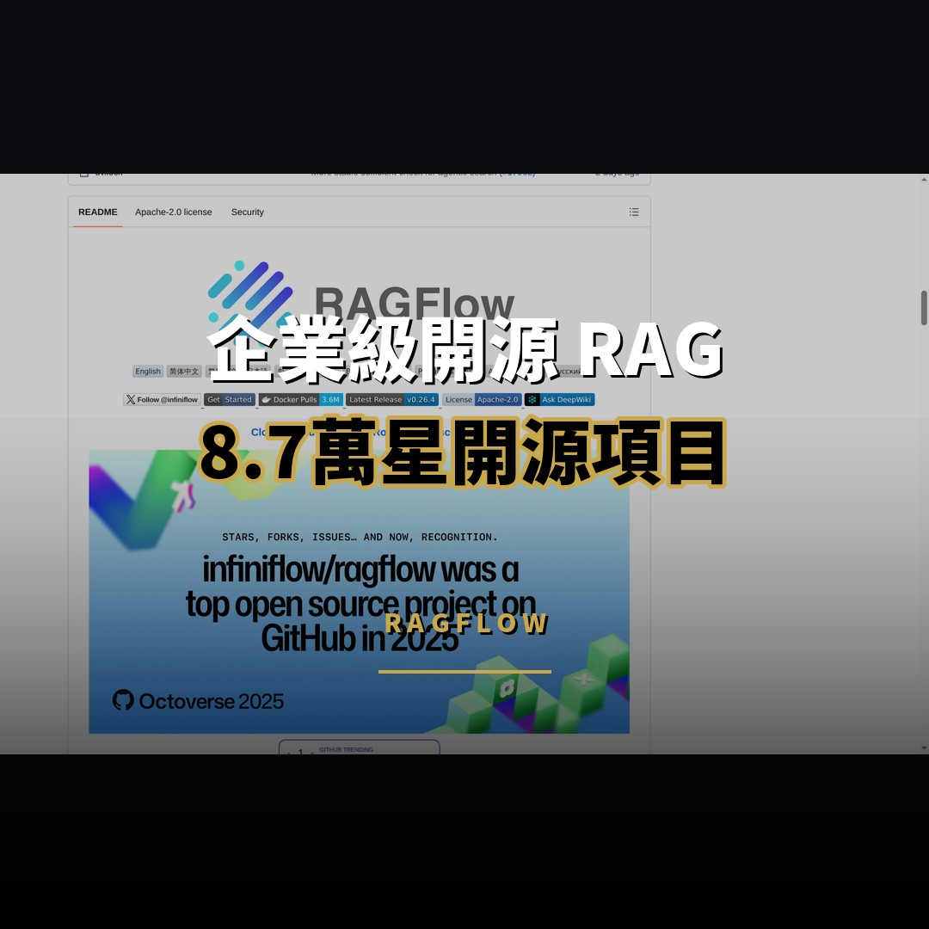The height and width of the screenshot is (929, 929).
Task: Click the scrollbar up arrow
Action: click(x=924, y=179)
